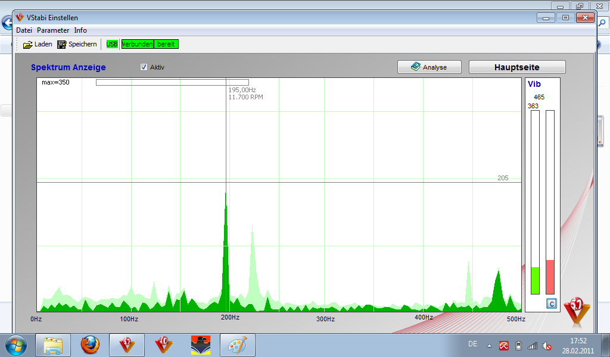The width and height of the screenshot is (610, 357).
Task: Click the Laden open-folder icon
Action: (27, 45)
